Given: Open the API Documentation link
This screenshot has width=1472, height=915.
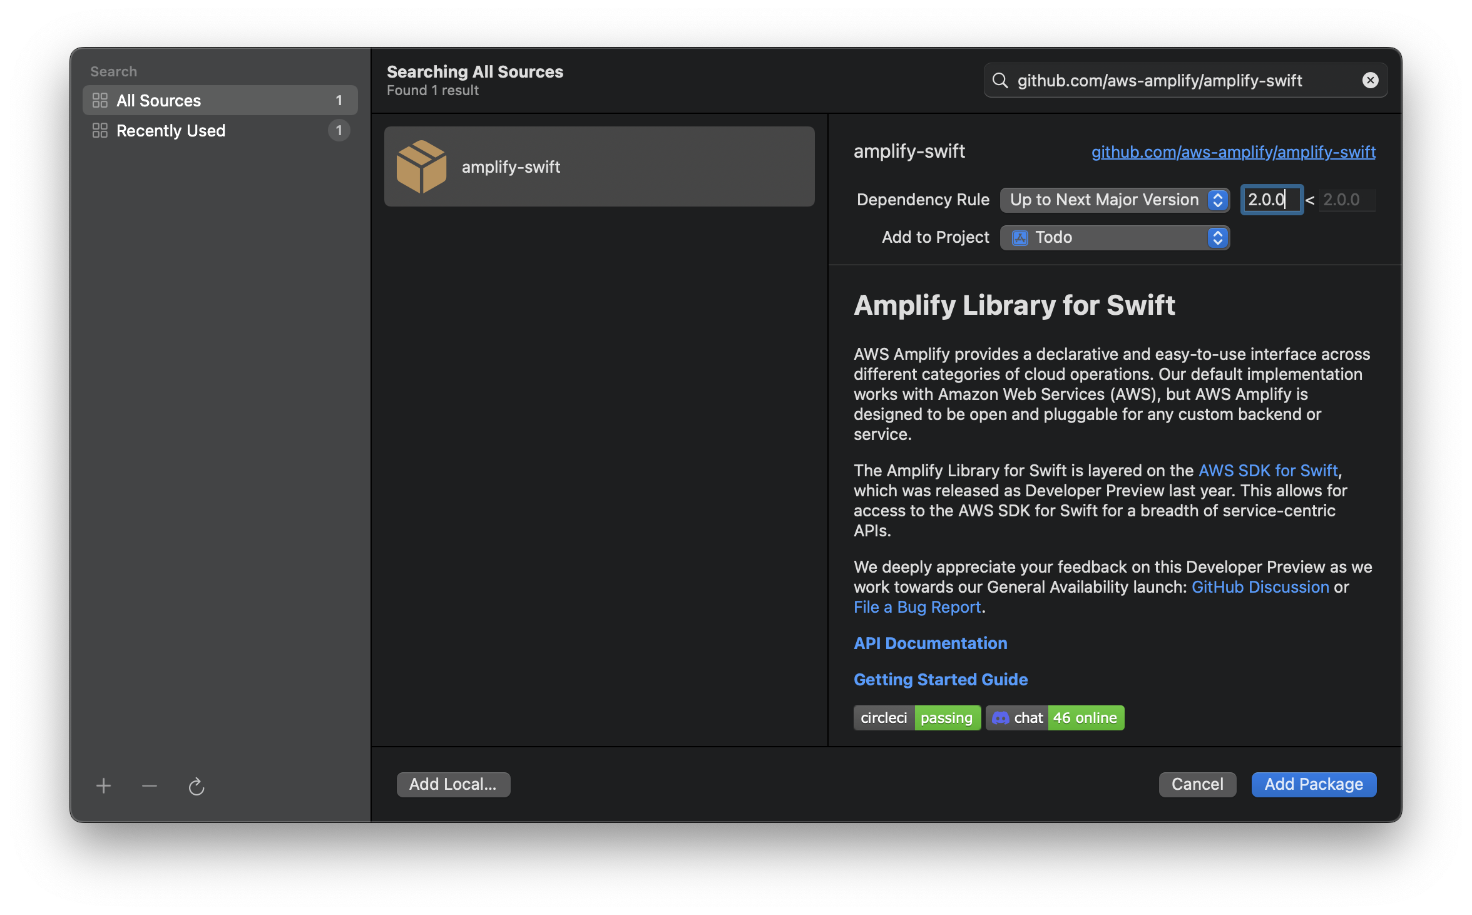Looking at the screenshot, I should (x=931, y=643).
